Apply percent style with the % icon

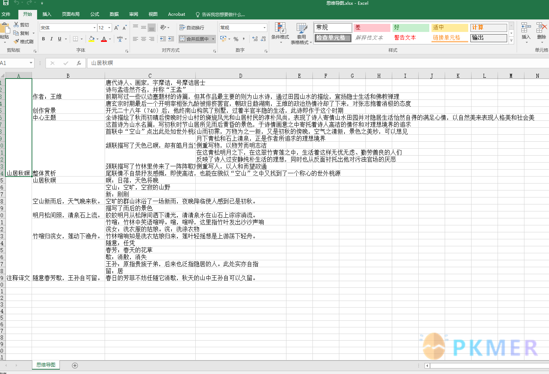coord(236,39)
